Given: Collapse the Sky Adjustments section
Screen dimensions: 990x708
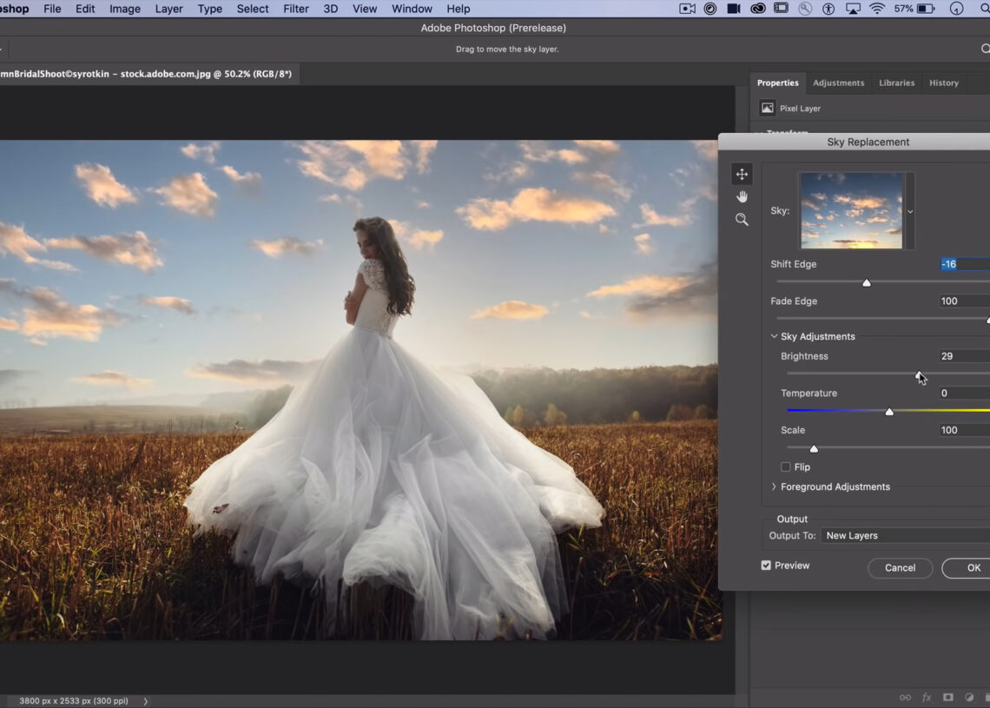Looking at the screenshot, I should pos(774,336).
